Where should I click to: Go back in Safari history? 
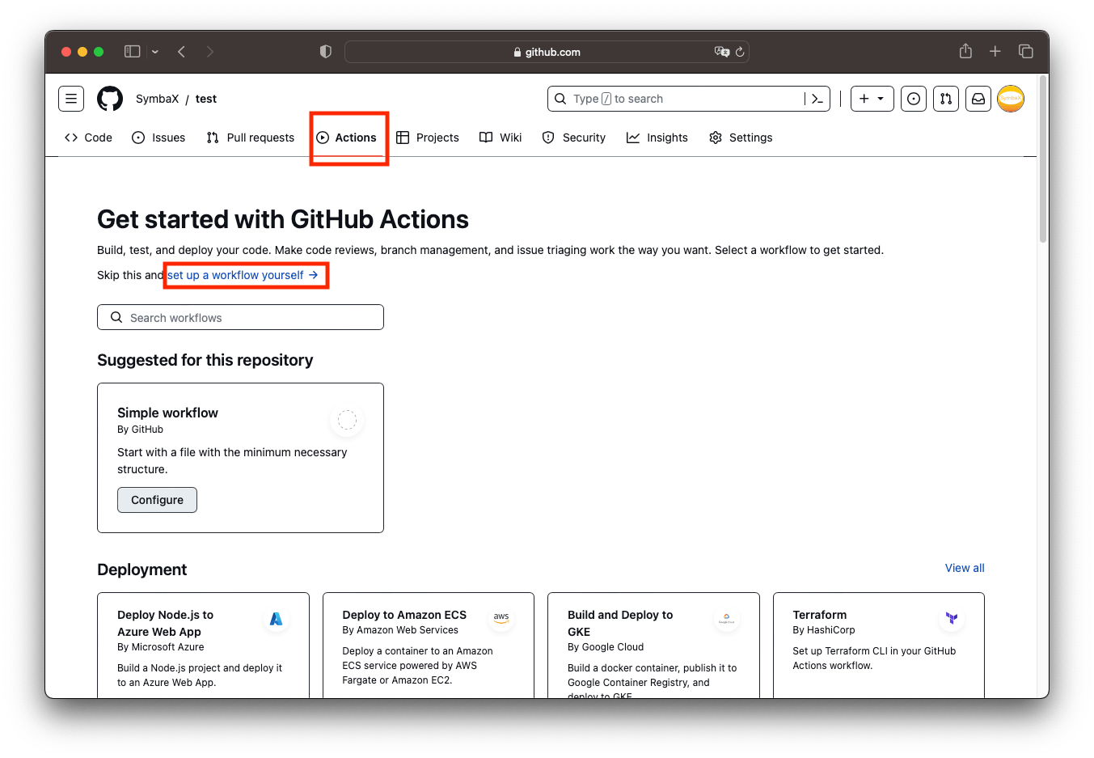(182, 52)
